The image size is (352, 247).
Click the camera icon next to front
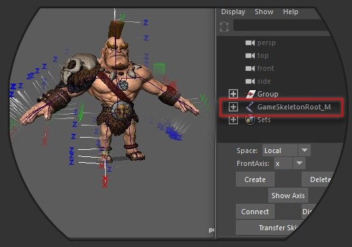(250, 68)
